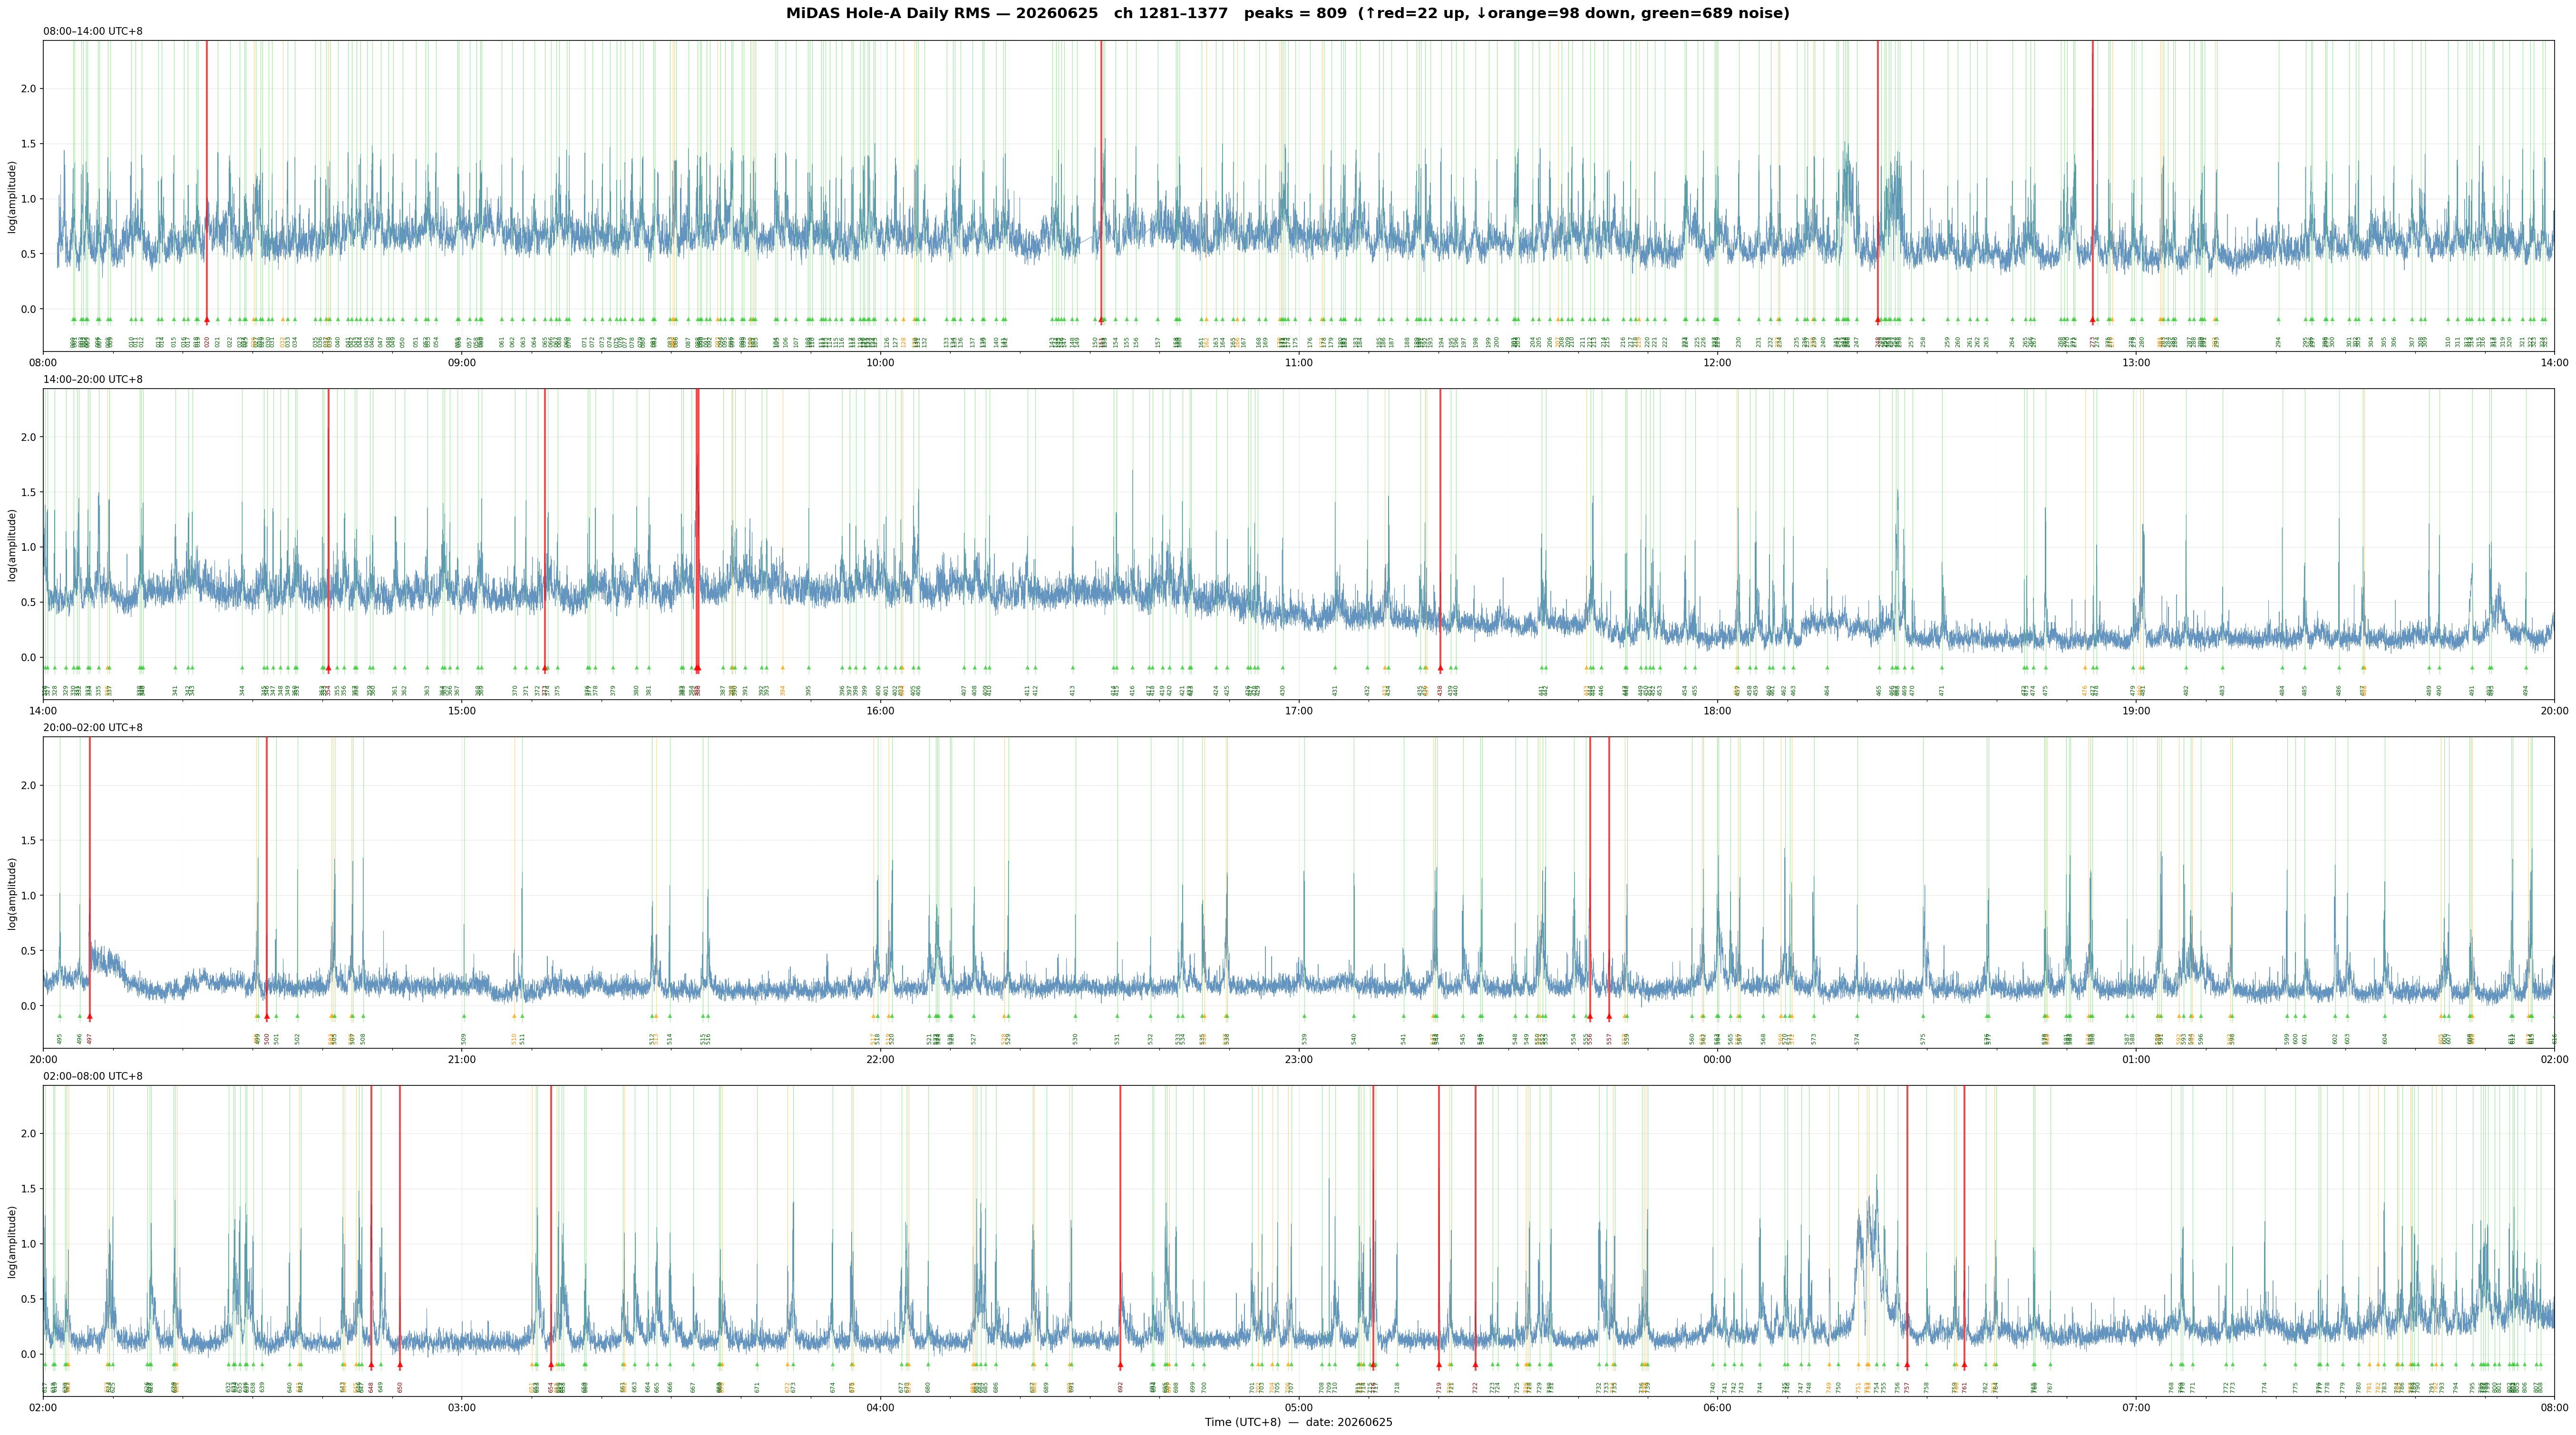Click the 04:00 time tick label
Image resolution: width=2576 pixels, height=1435 pixels.
click(880, 1408)
